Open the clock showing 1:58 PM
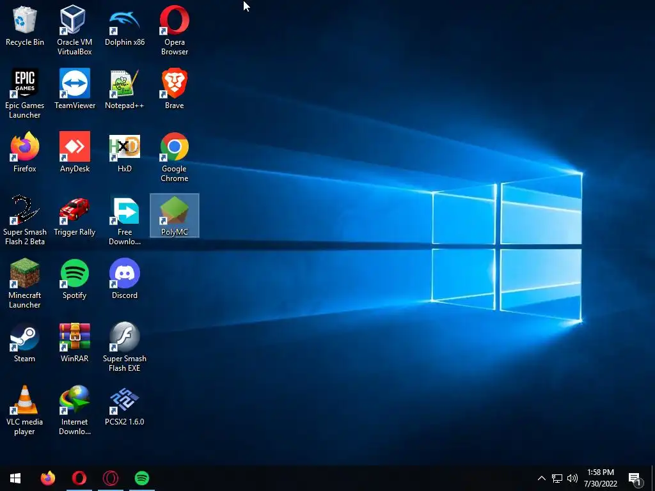Screen dimensions: 655x491 [600, 478]
